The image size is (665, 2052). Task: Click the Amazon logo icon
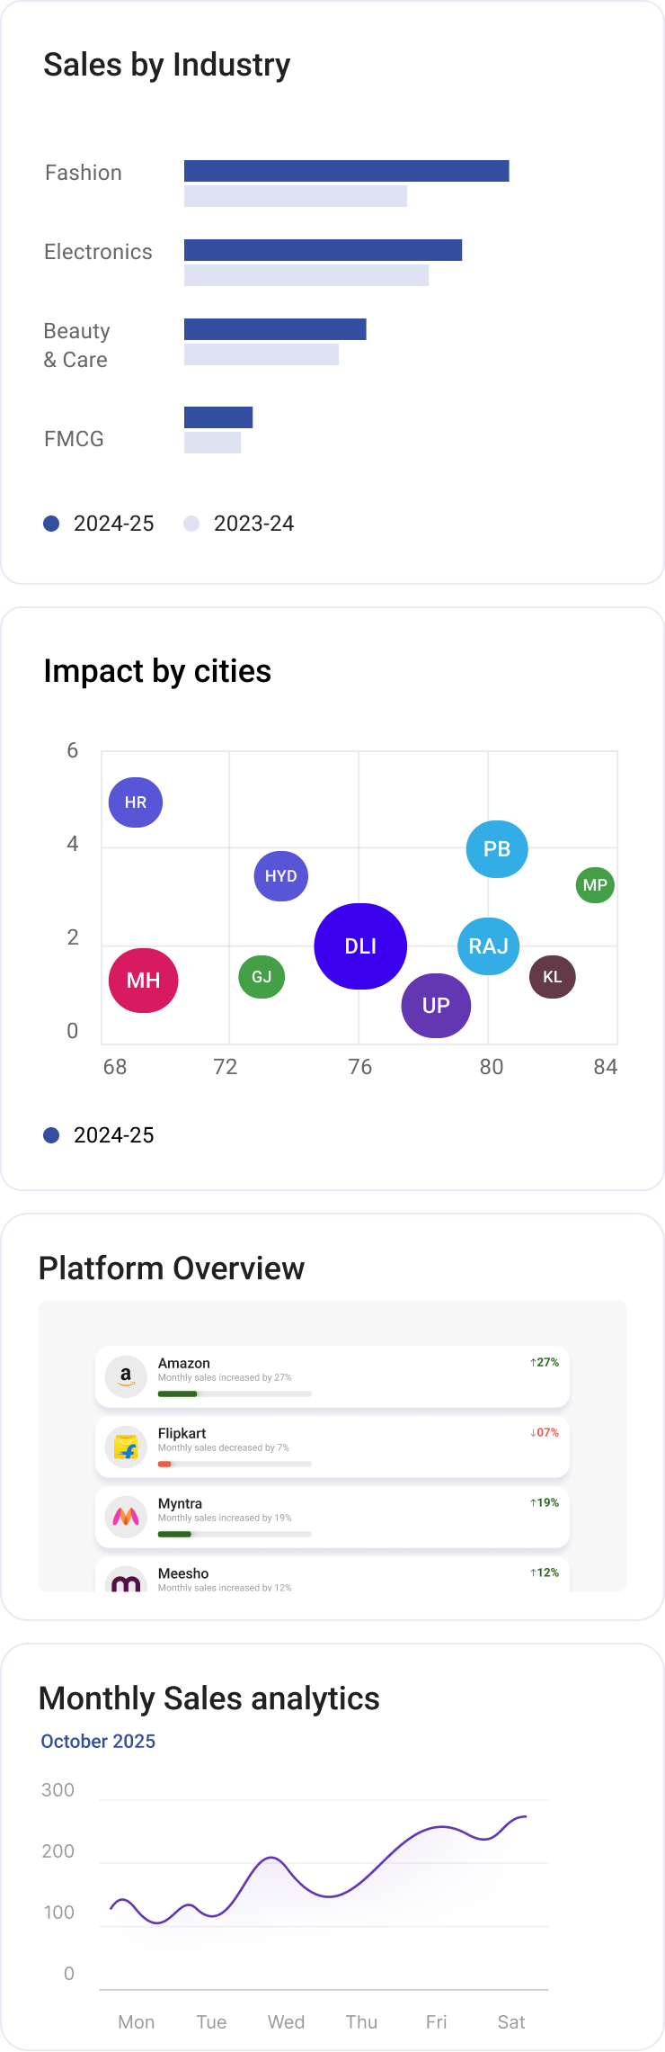click(x=126, y=1376)
